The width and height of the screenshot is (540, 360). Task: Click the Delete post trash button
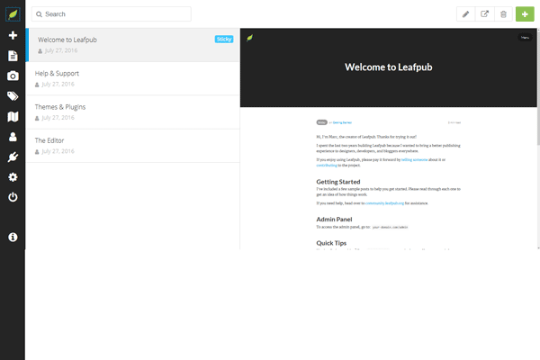pos(503,14)
